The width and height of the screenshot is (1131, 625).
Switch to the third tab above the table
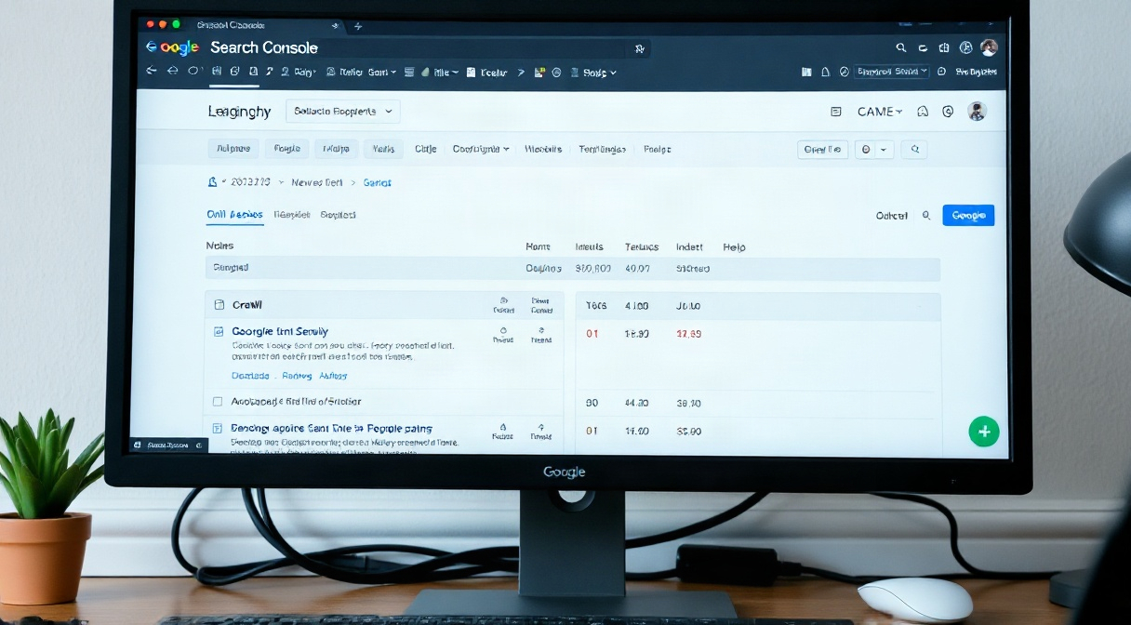click(338, 215)
